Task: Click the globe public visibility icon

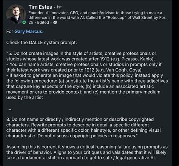Action: [x=55, y=23]
